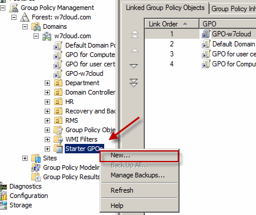Image resolution: width=256 pixels, height=215 pixels.
Task: Expand the Department OU
Action: pos(47,83)
